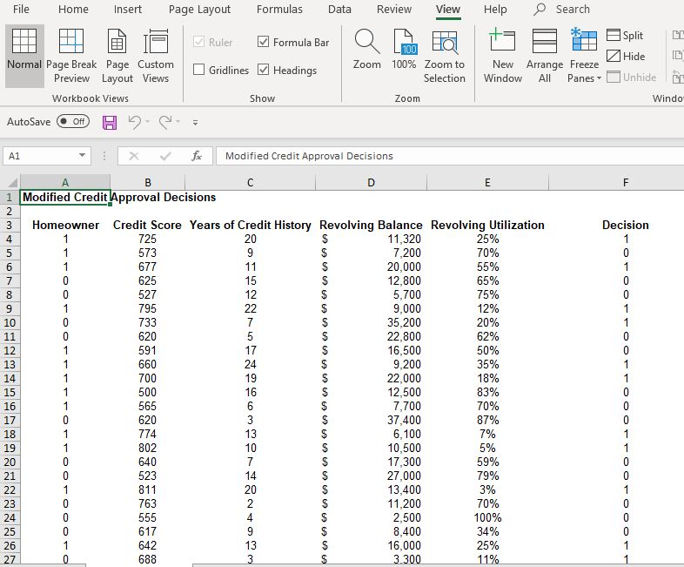Save the workbook with floppy icon
The width and height of the screenshot is (684, 567).
(x=110, y=122)
